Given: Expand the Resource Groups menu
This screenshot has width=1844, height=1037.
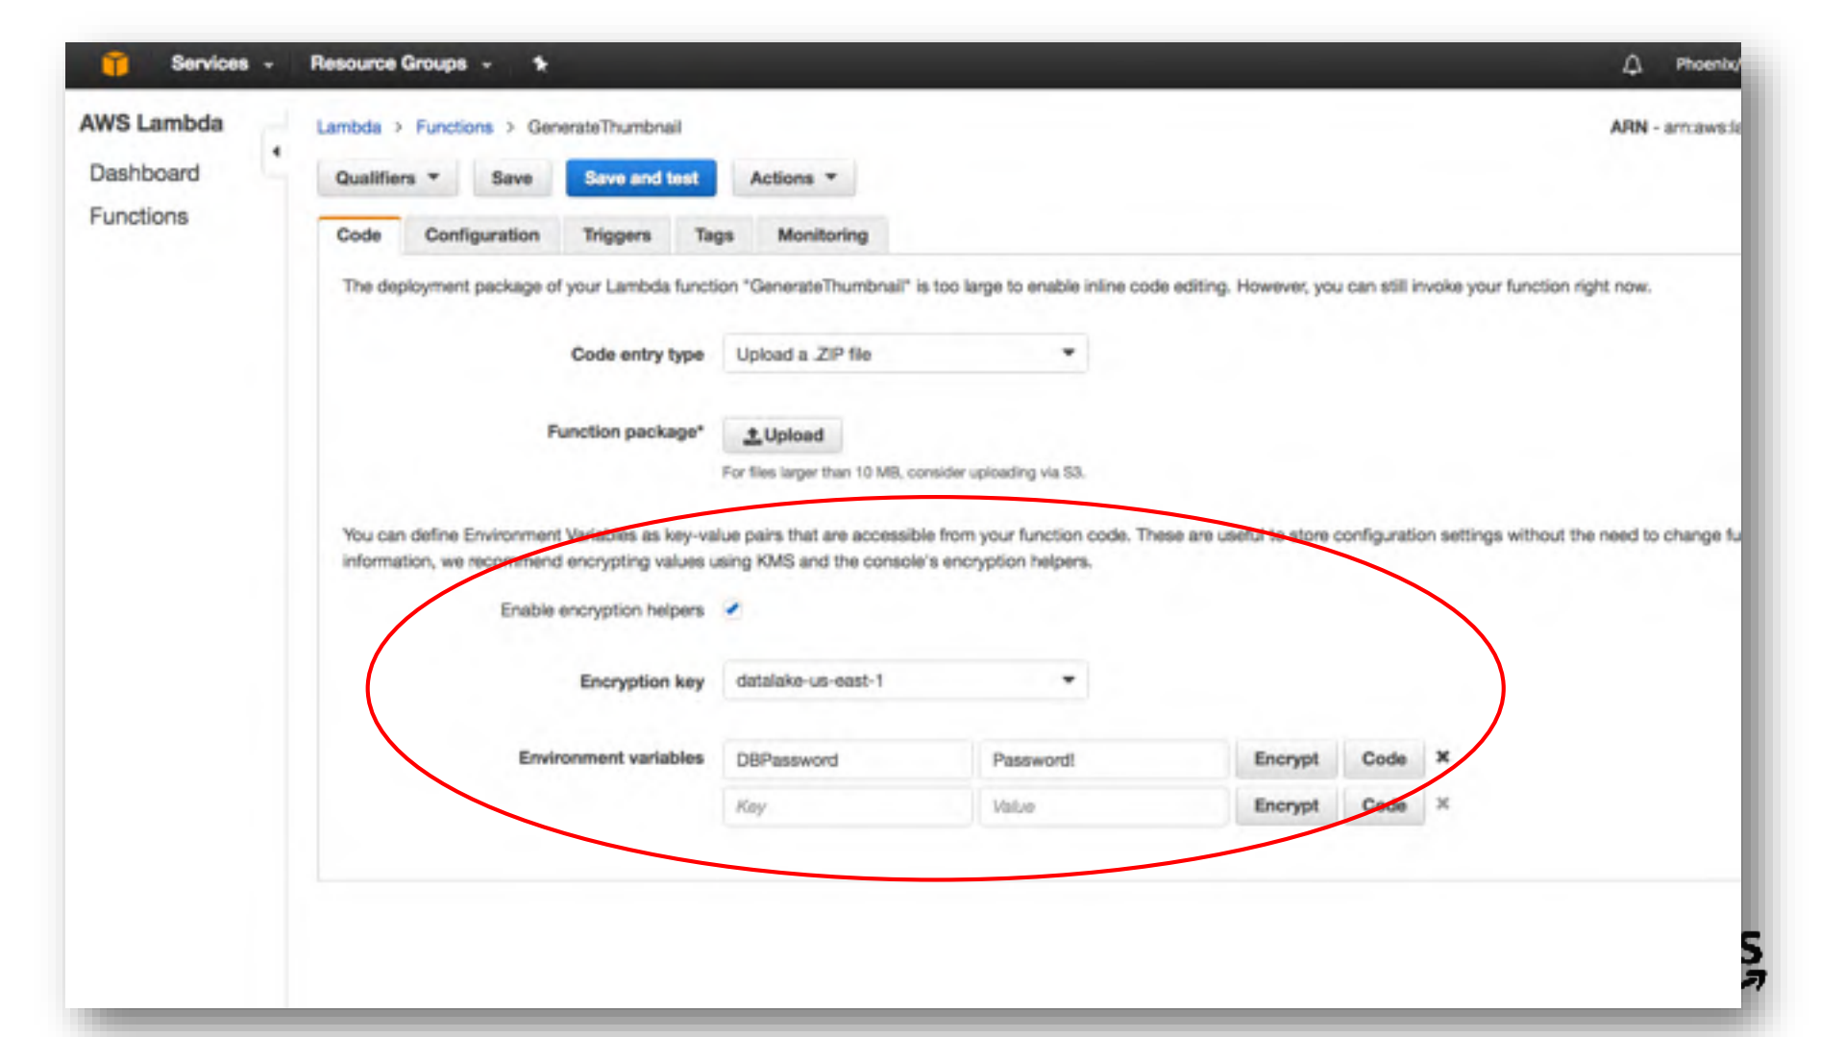Looking at the screenshot, I should [x=400, y=63].
